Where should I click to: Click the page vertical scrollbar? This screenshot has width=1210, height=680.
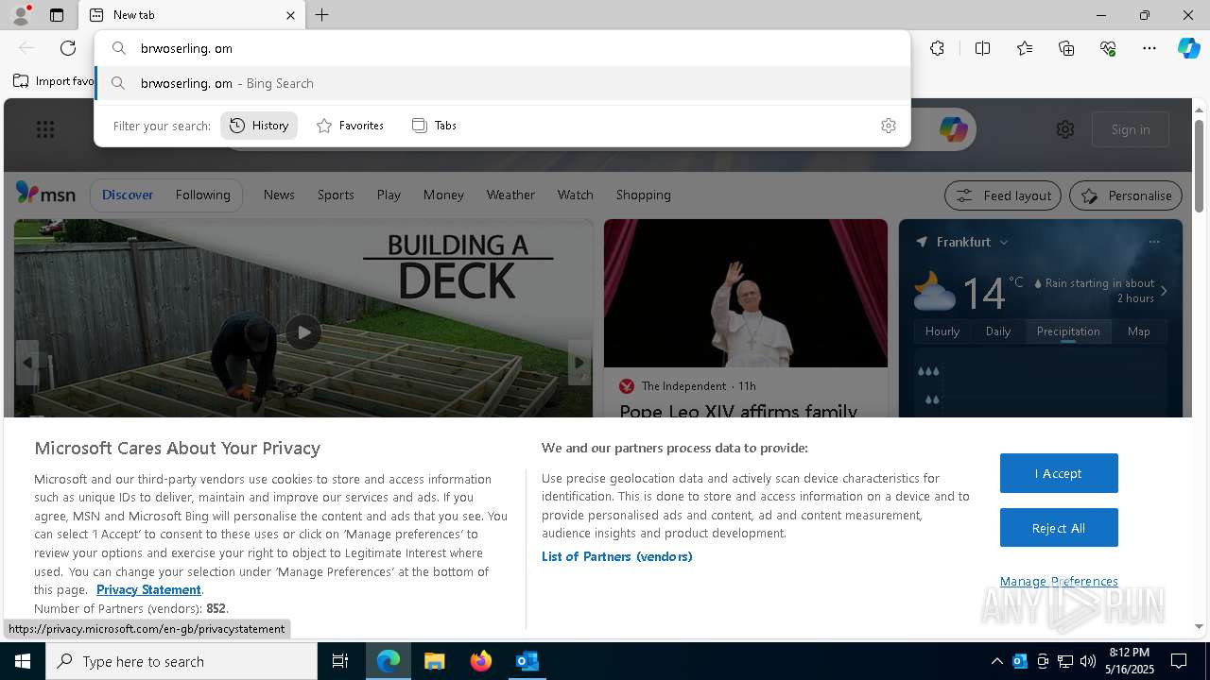click(x=1199, y=166)
